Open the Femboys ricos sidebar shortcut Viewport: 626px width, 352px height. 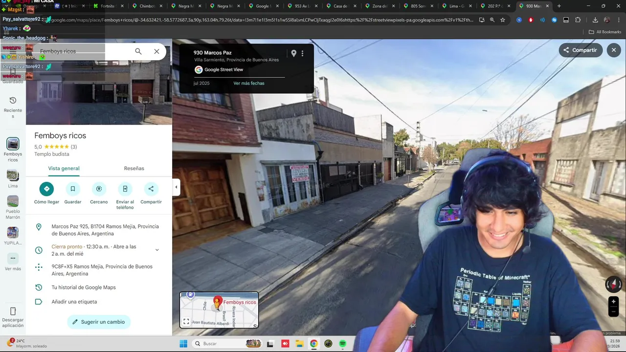point(13,150)
